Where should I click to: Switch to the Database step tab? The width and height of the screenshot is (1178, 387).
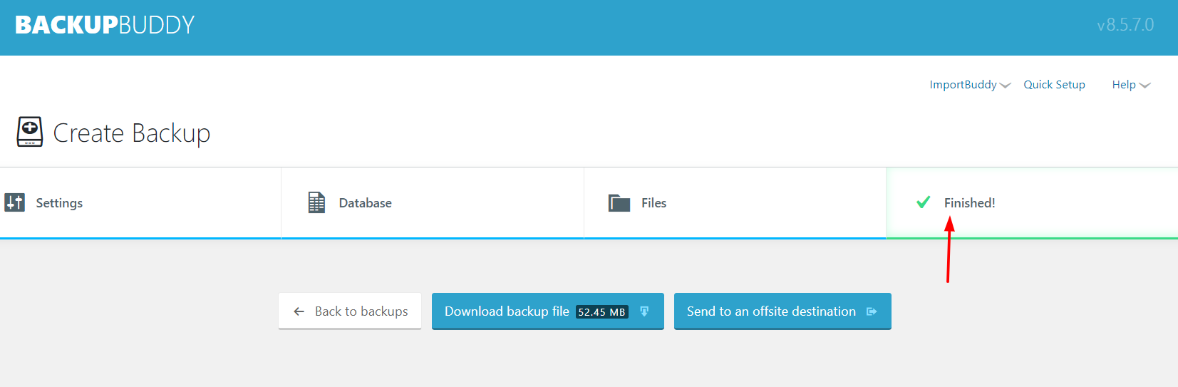[x=433, y=203]
